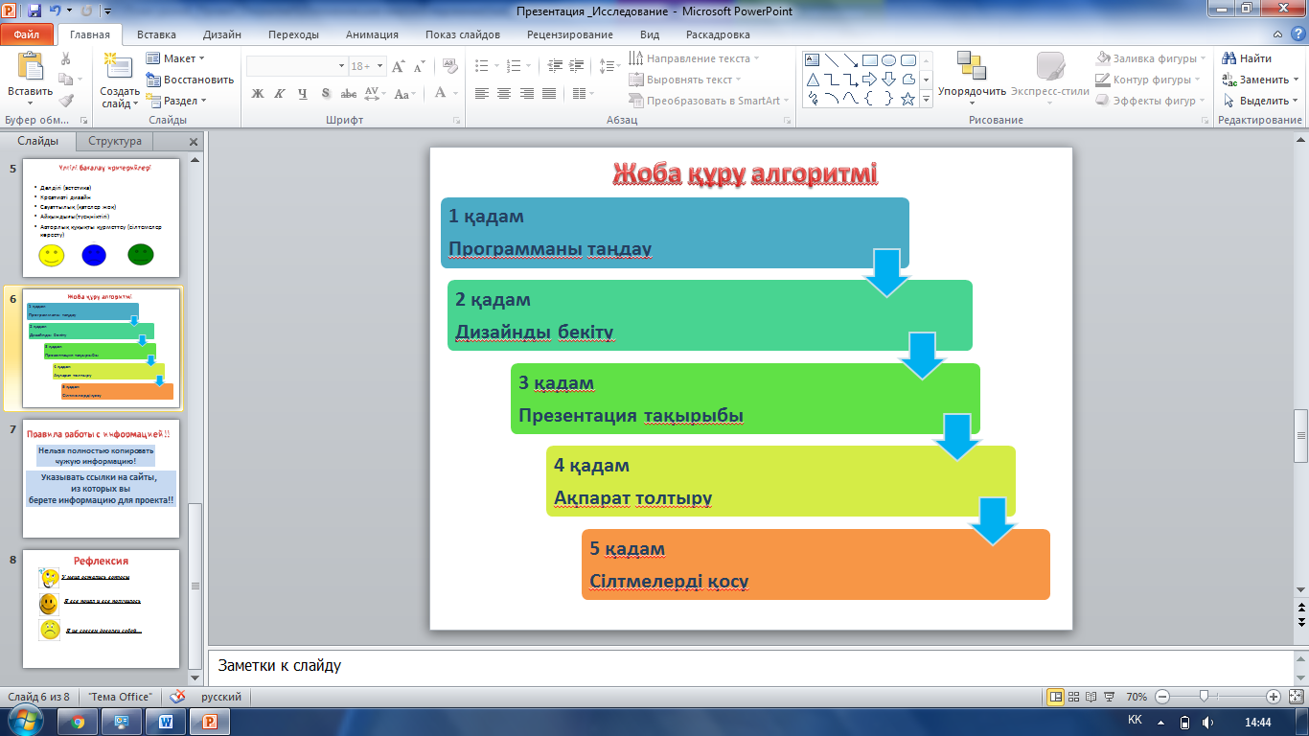
Task: Click the zoom slider handle
Action: [x=1203, y=697]
